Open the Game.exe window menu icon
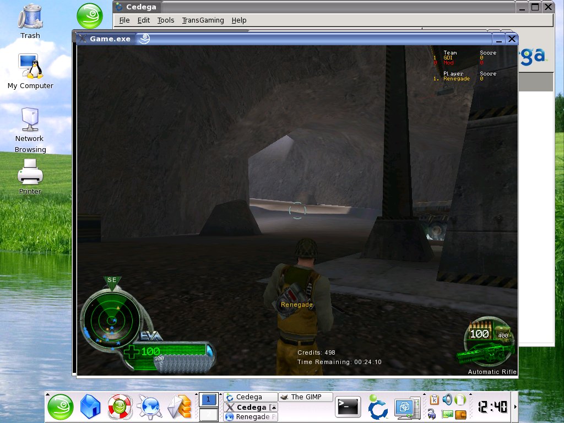This screenshot has height=423, width=564. [83, 39]
